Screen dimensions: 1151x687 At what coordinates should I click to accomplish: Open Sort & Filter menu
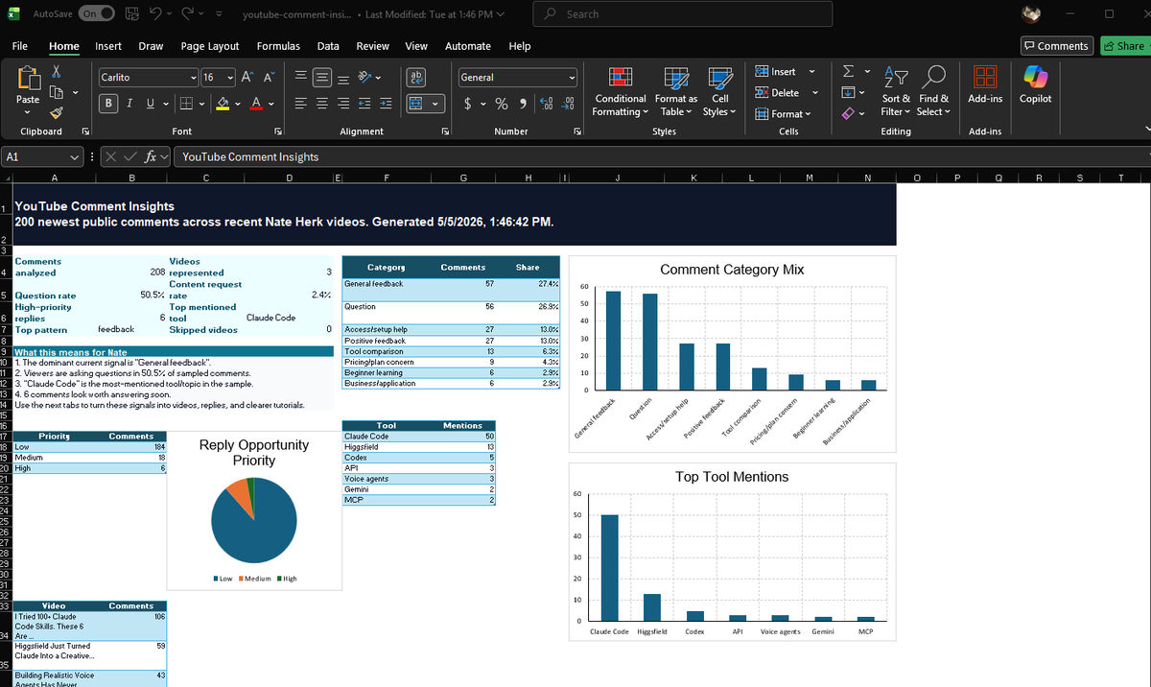[896, 92]
